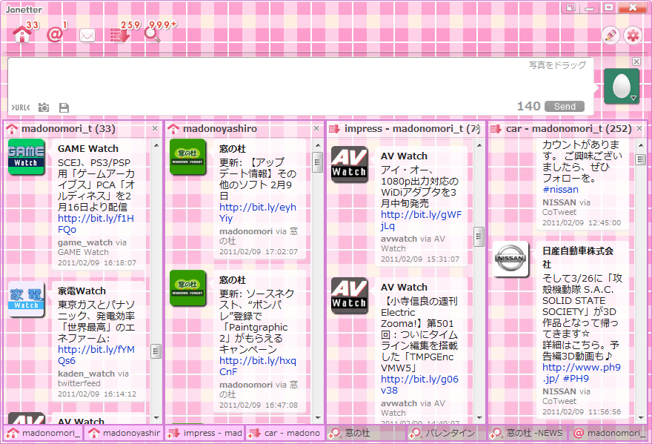Open the mentions @ icon

coord(55,35)
